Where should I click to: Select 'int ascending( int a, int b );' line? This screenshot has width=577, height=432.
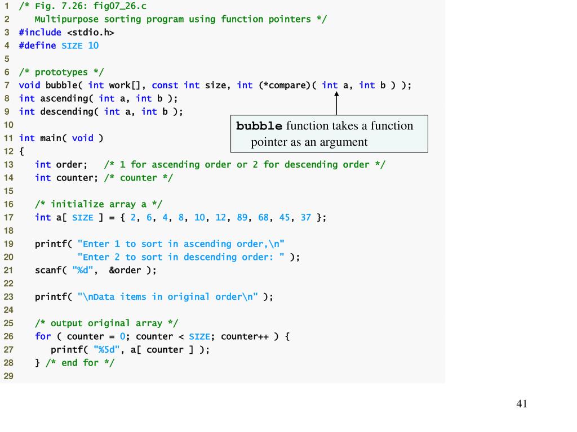point(98,98)
